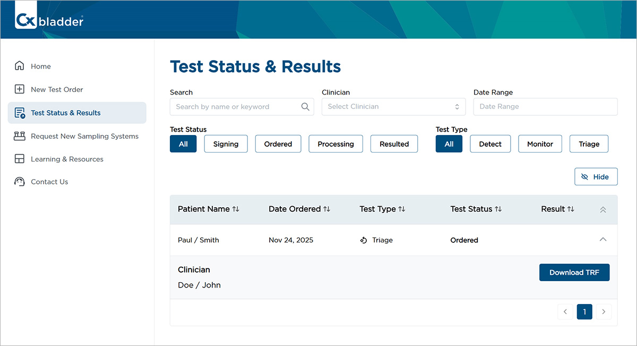Toggle the Hide filters button
The width and height of the screenshot is (637, 346).
click(x=596, y=177)
